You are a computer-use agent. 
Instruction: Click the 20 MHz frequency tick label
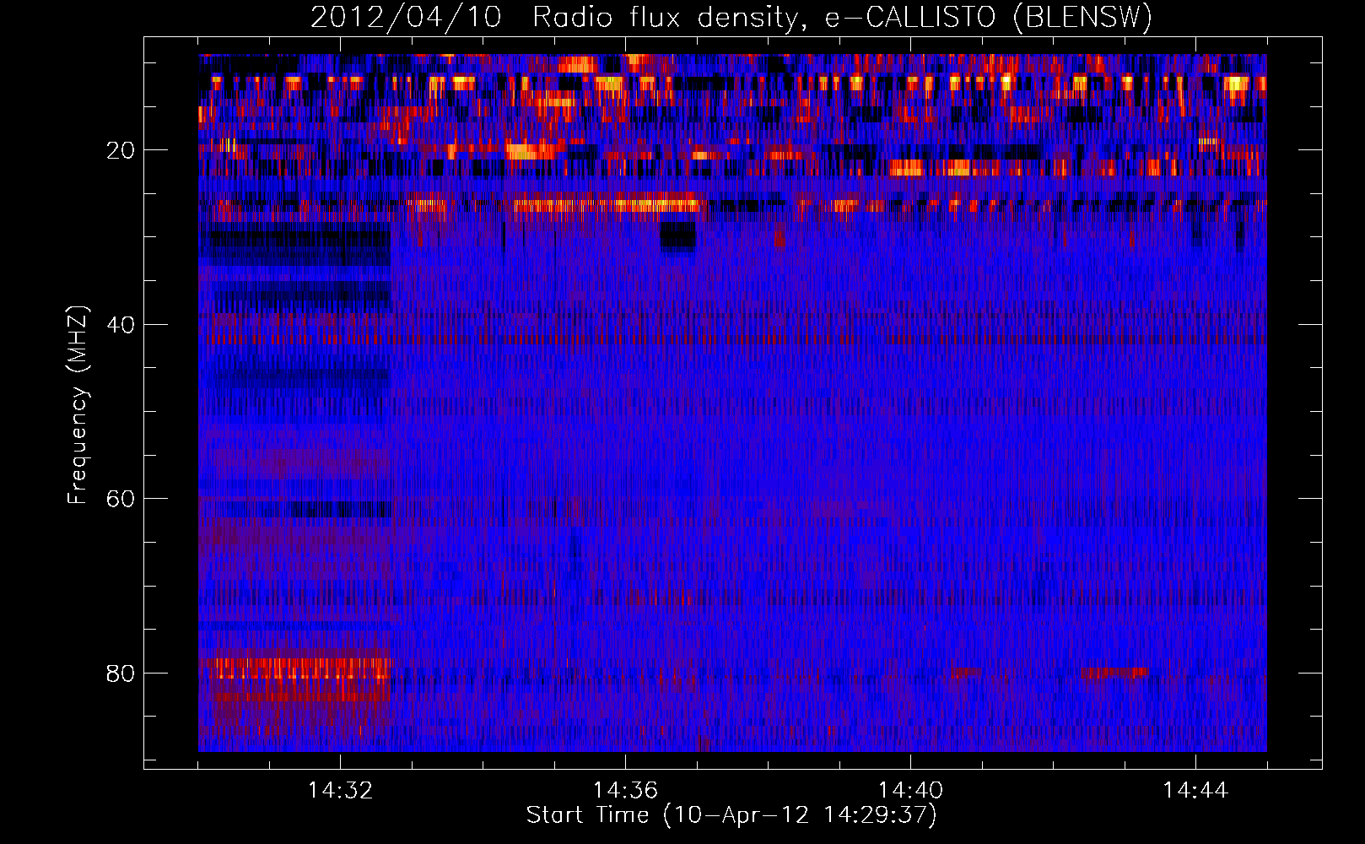coord(121,150)
